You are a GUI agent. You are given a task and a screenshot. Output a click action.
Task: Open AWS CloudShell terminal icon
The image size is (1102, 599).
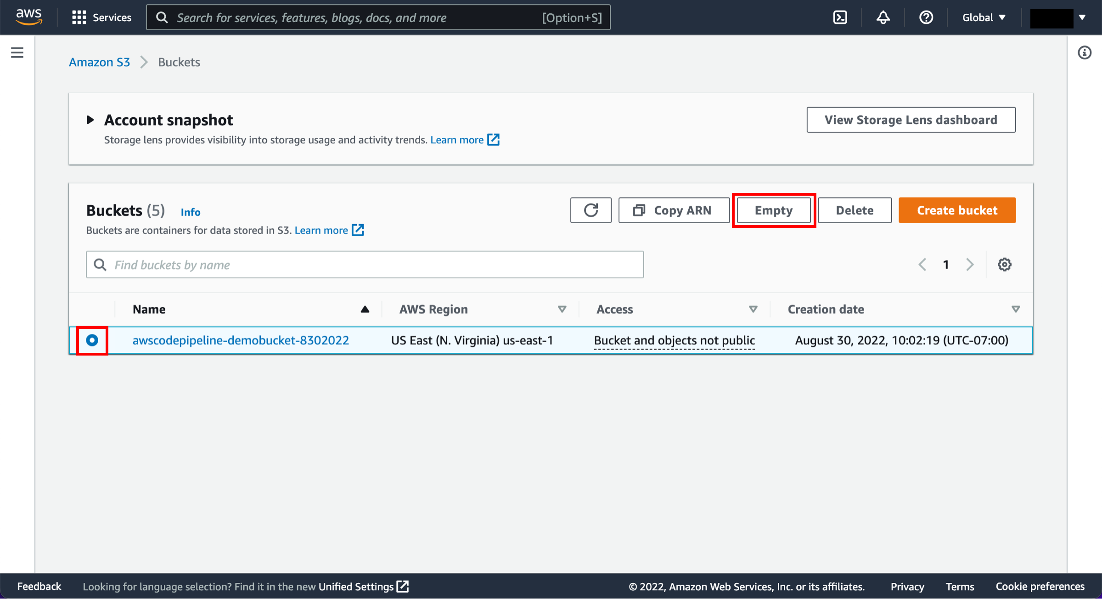840,17
